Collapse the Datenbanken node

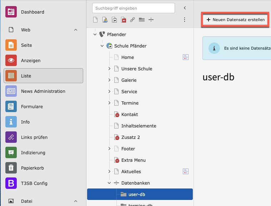tap(109, 183)
